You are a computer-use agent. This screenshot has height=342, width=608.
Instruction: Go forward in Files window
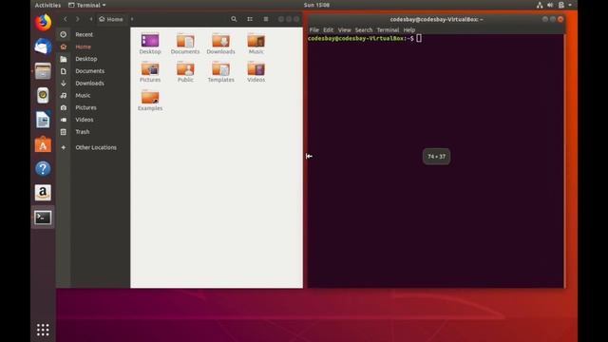tap(78, 19)
